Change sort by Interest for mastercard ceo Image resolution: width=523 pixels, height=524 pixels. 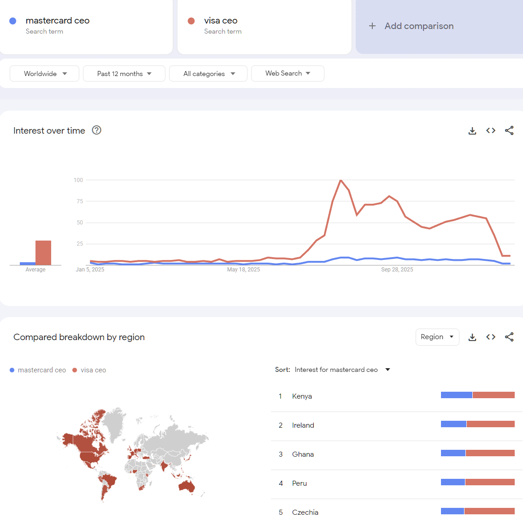point(342,370)
